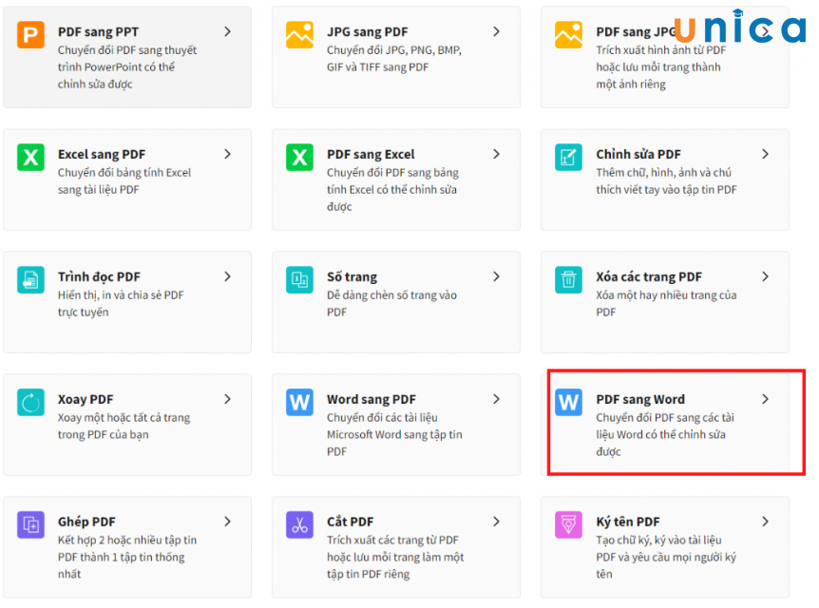Click the Chỉnh sửa PDF pencil icon

pyautogui.click(x=567, y=154)
